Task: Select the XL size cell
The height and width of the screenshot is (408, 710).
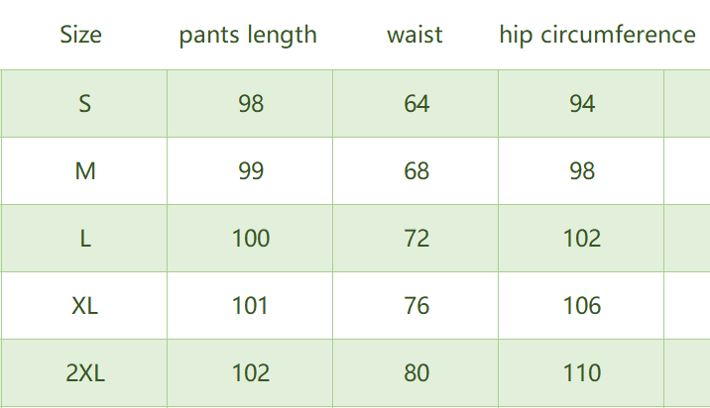Action: tap(84, 305)
